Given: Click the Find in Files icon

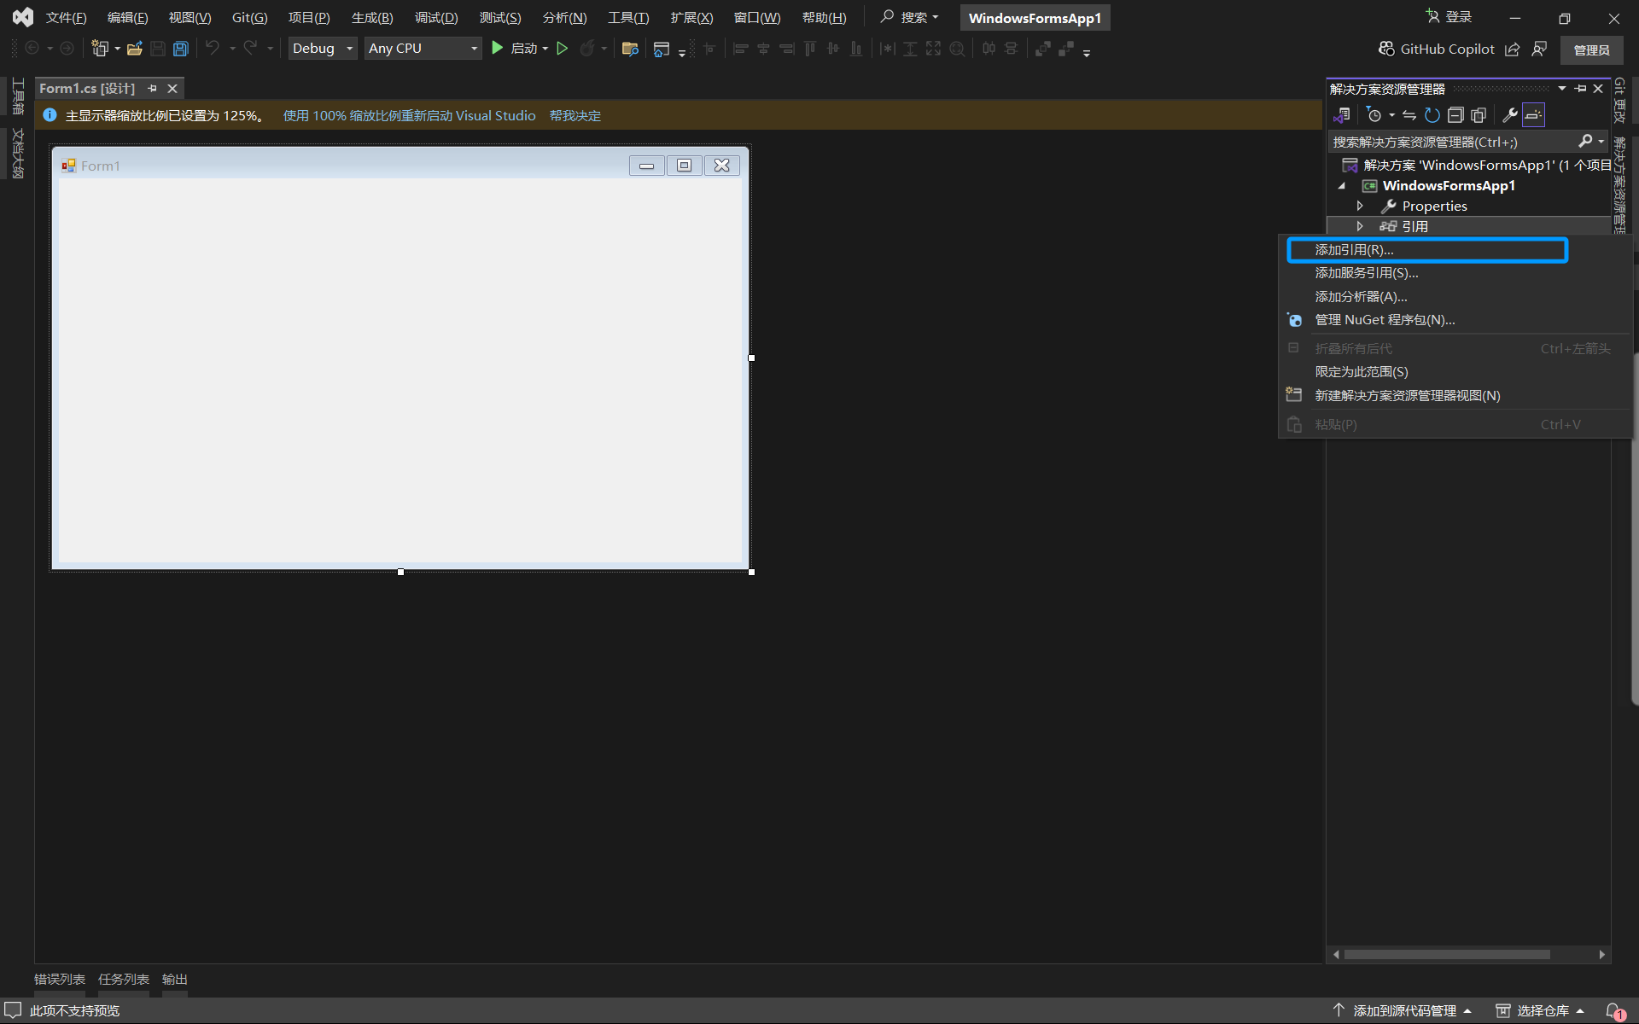Looking at the screenshot, I should point(630,49).
